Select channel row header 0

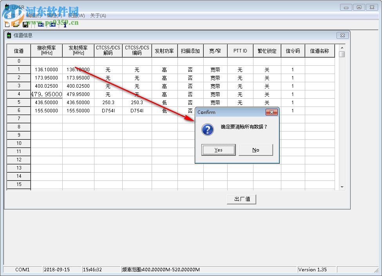(x=19, y=61)
